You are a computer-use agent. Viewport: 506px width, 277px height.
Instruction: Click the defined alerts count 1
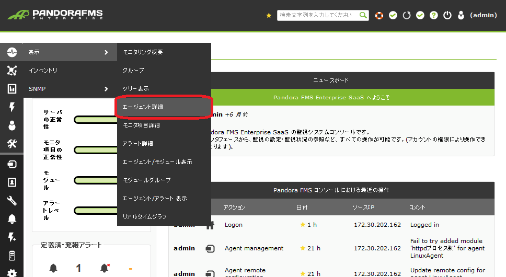point(78,268)
